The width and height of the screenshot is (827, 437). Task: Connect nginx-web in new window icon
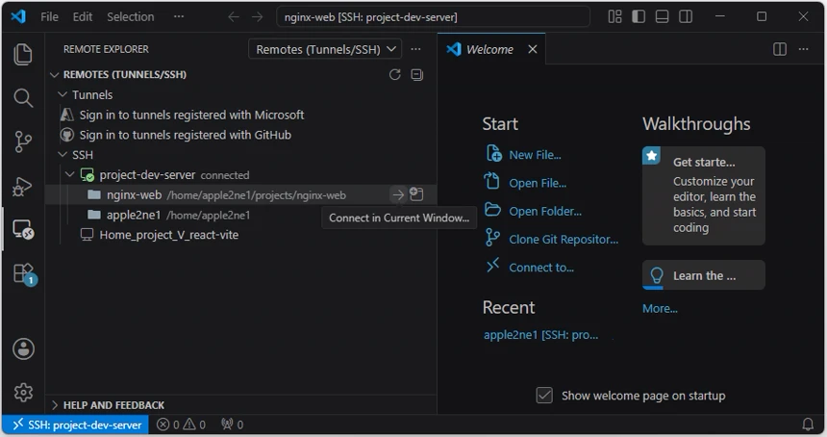pos(416,194)
